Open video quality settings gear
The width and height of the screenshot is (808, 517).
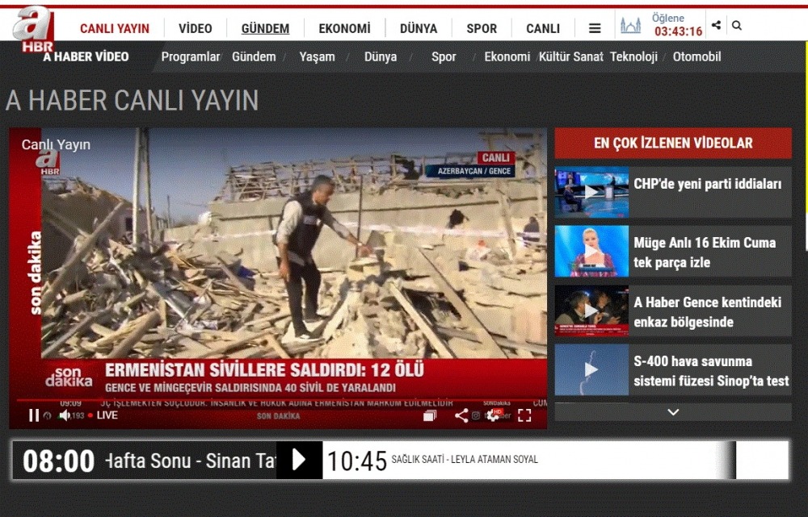(492, 415)
